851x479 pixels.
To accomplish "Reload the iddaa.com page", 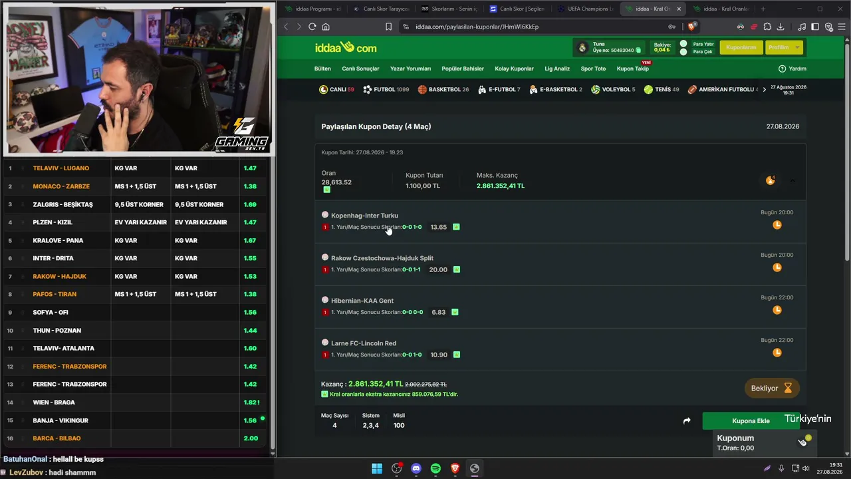I will tap(312, 27).
